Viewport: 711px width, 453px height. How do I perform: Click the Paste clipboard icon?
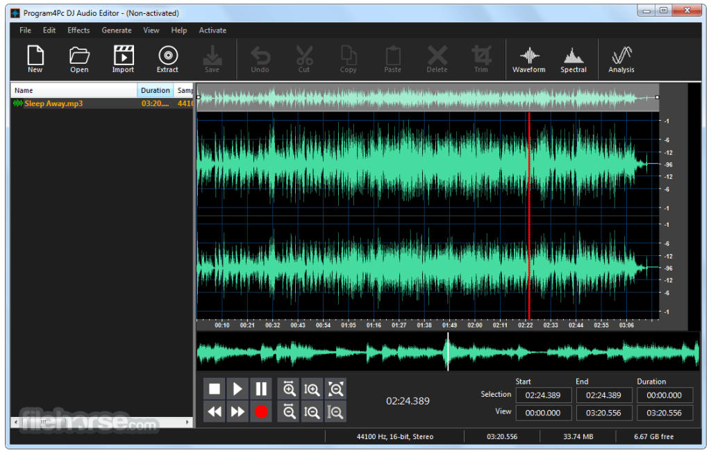393,59
